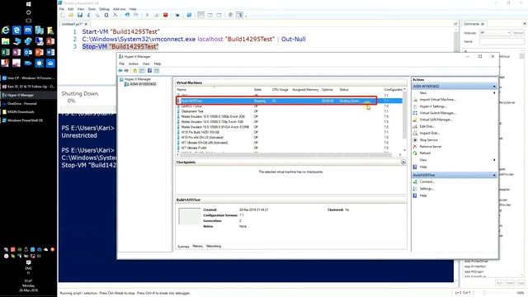This screenshot has height=297, width=528.
Task: Collapse the Build14295Test actions section header
Action: [494, 176]
